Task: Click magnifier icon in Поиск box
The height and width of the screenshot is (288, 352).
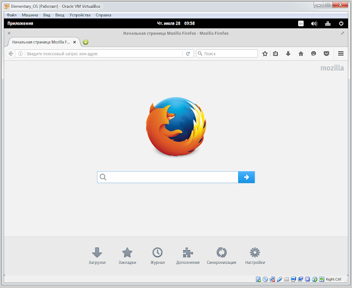Action: (x=200, y=54)
